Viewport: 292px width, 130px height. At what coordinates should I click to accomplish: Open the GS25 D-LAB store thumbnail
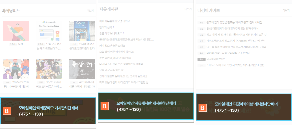82,31
